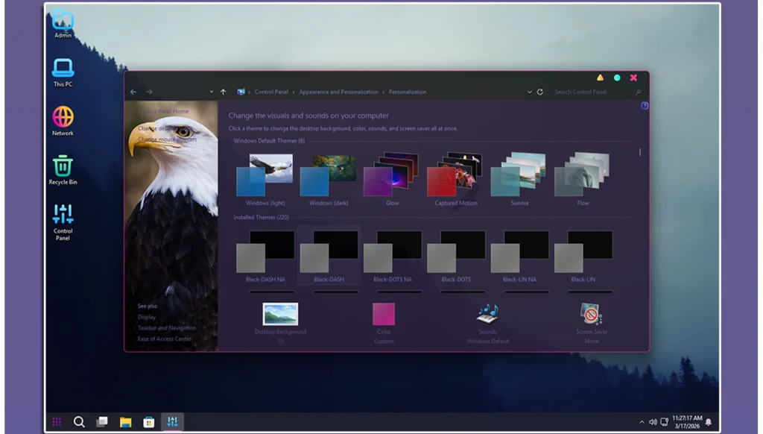
Task: Click the search magnifier on the taskbar
Action: (79, 422)
